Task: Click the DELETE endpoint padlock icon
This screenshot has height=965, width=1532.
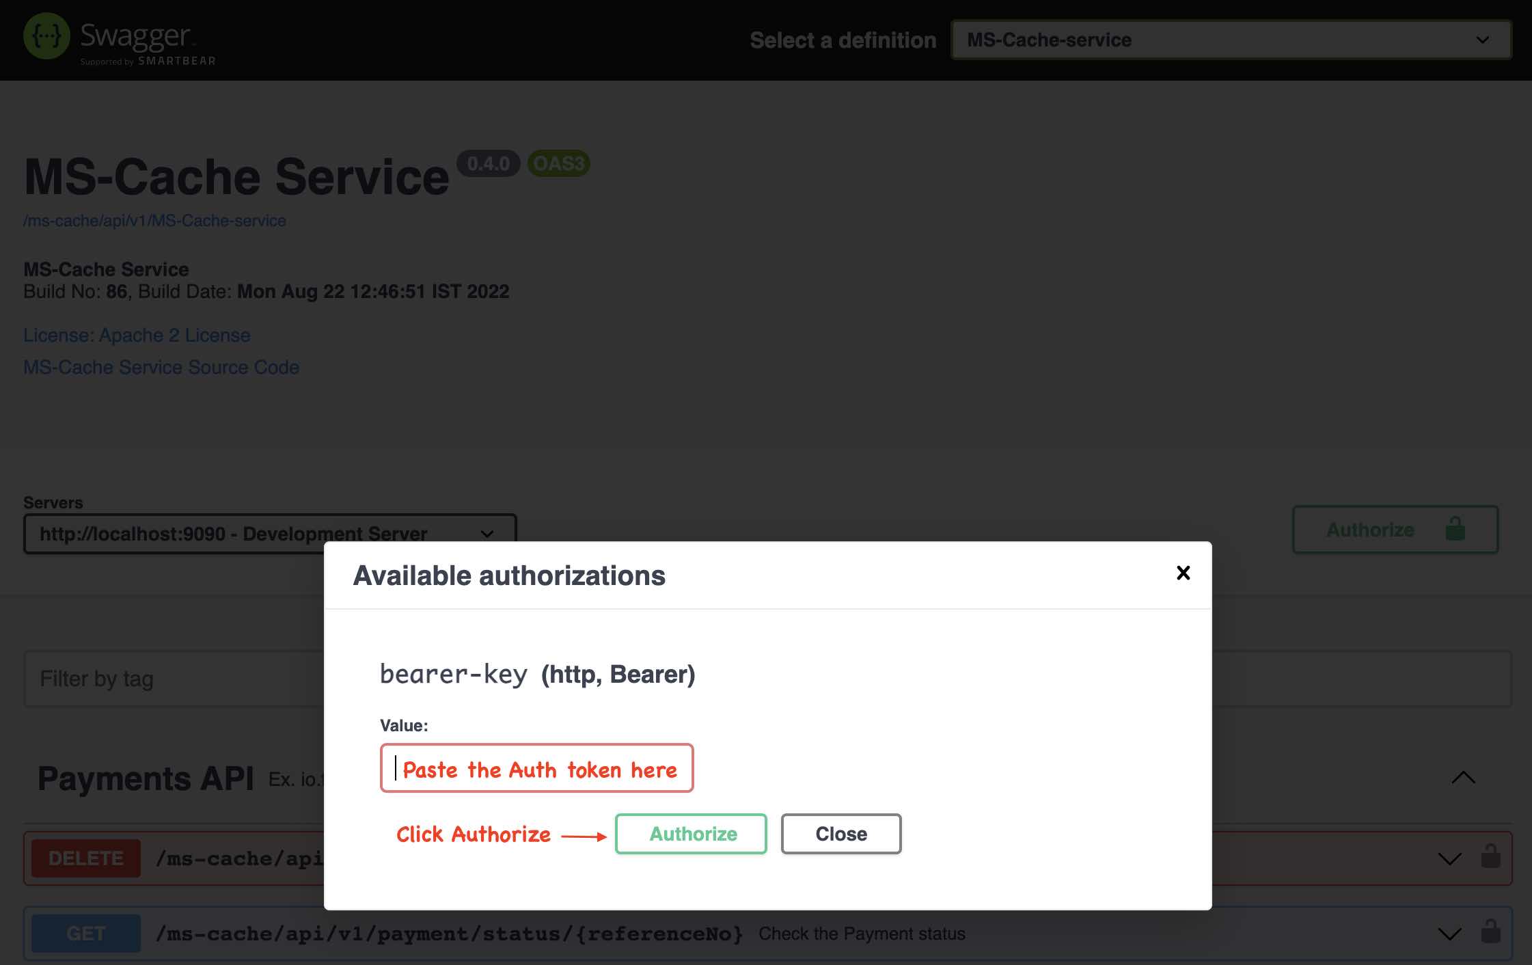Action: coord(1490,857)
